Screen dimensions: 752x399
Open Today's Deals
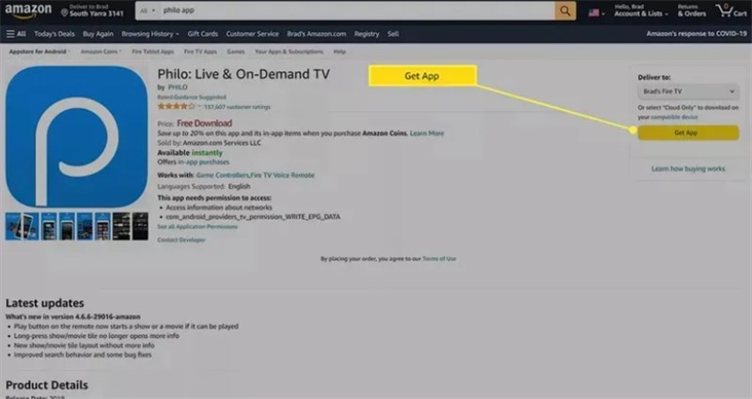click(55, 34)
